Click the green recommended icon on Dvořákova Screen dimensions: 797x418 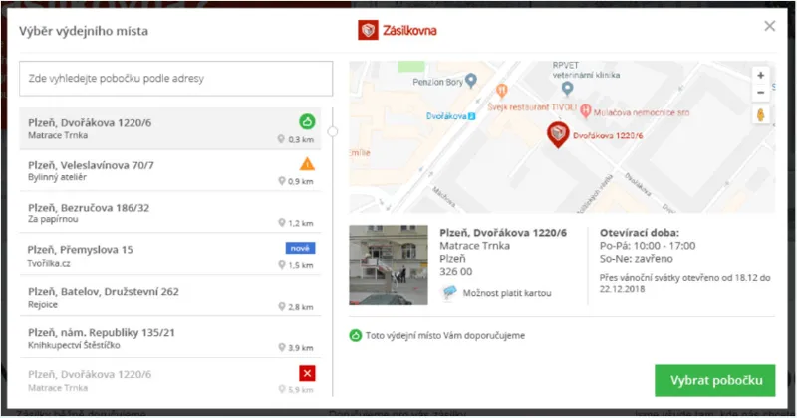click(307, 121)
